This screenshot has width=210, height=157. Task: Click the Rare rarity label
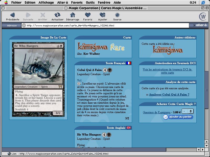[117, 47]
